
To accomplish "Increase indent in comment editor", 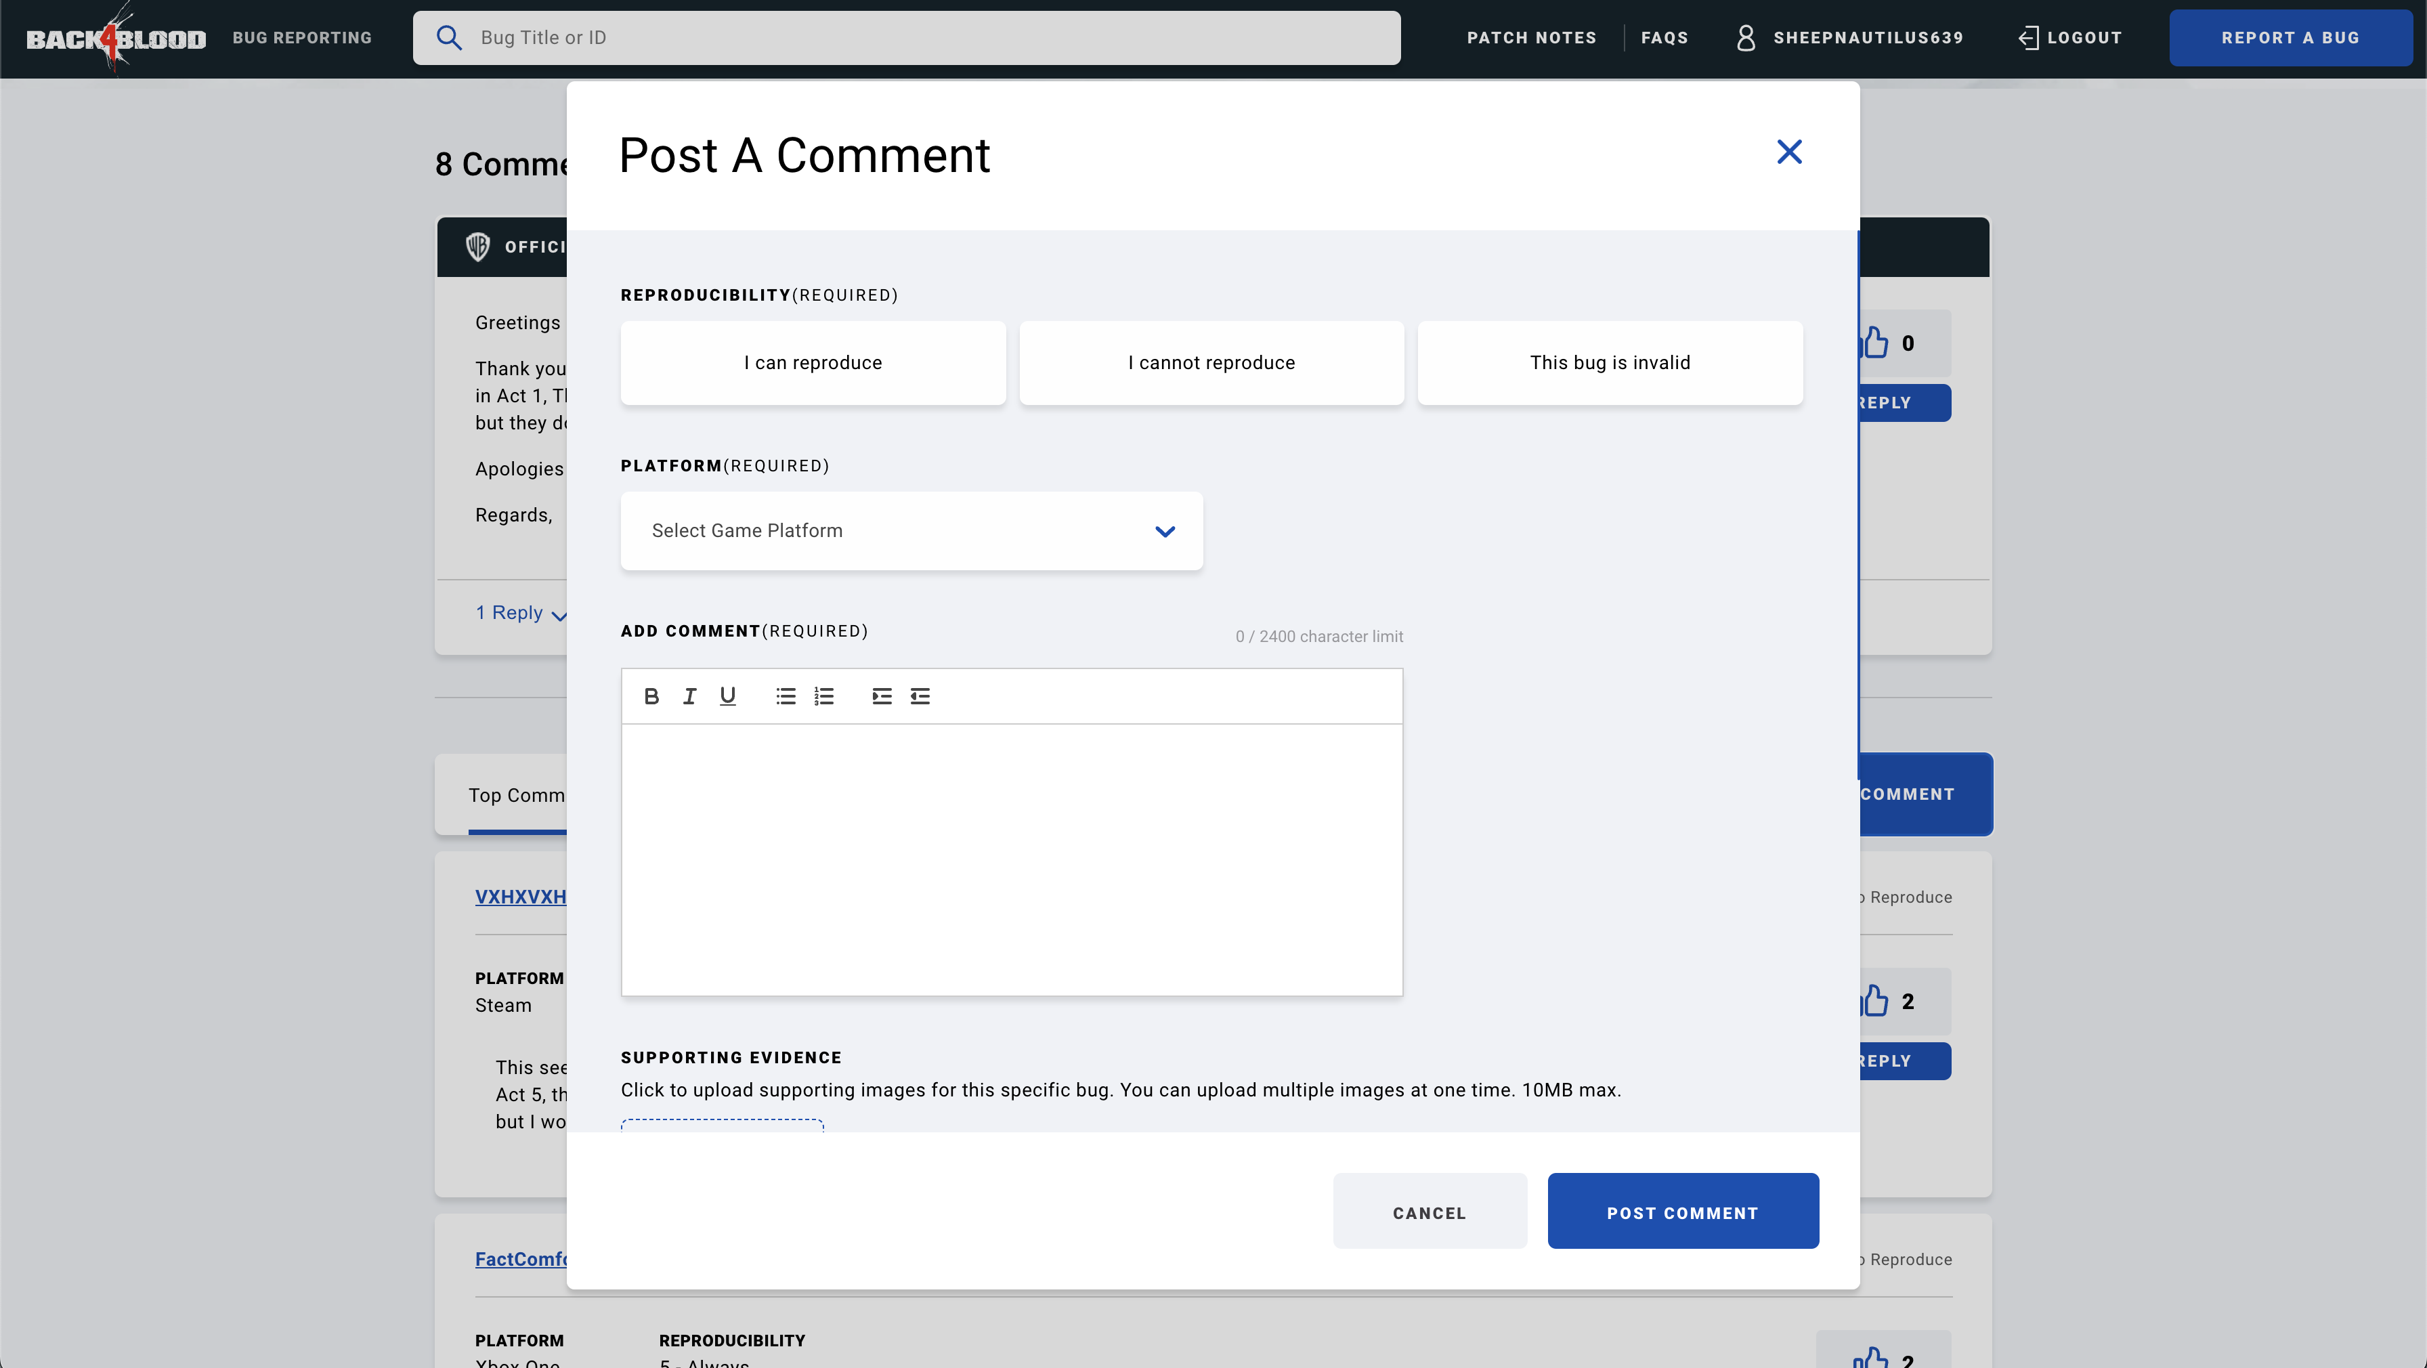I will (882, 696).
